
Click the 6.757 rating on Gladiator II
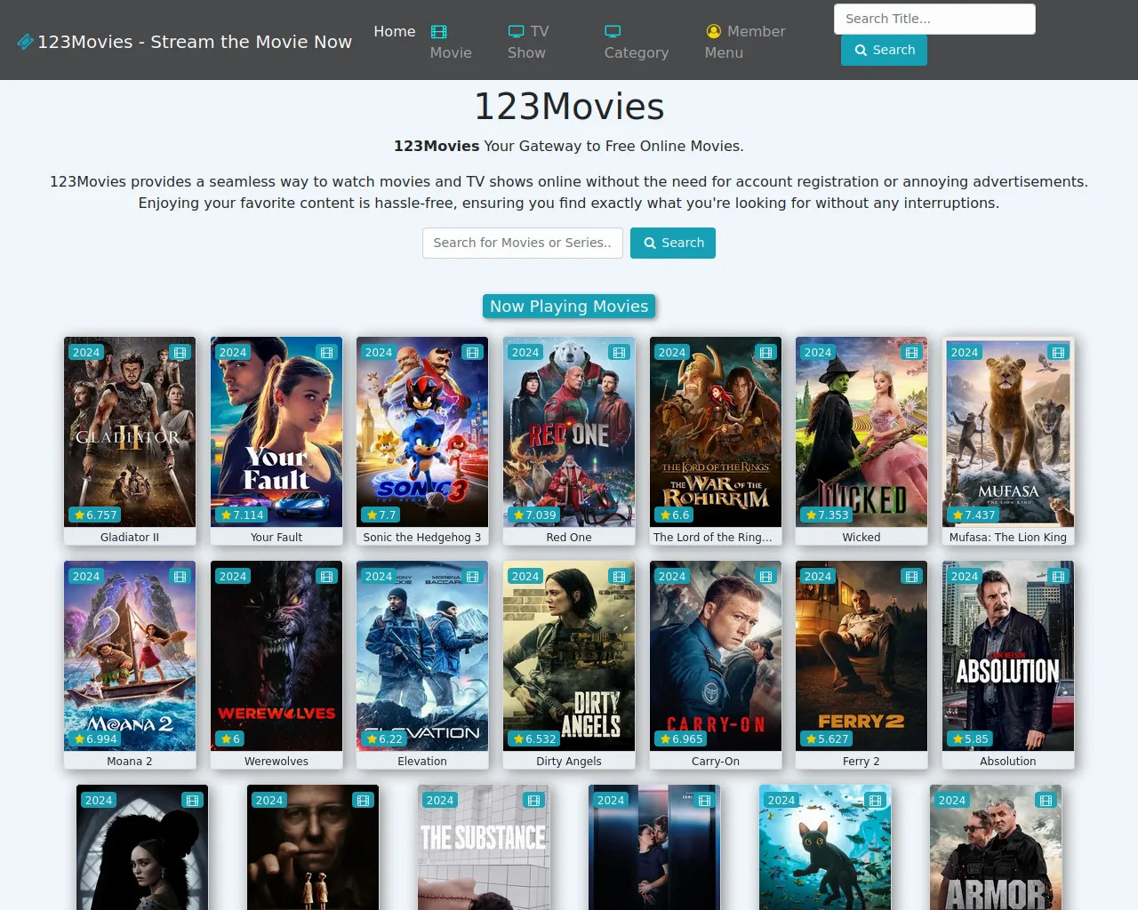[96, 515]
